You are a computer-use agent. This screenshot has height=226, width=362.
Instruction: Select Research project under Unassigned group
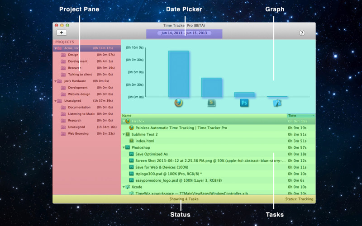click(x=75, y=120)
